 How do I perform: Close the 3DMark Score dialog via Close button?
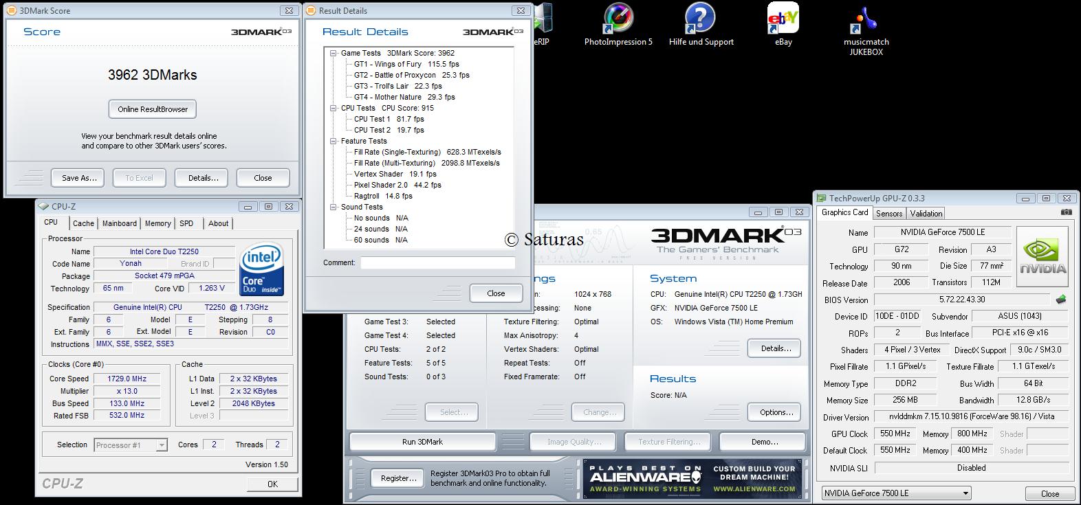pos(263,178)
